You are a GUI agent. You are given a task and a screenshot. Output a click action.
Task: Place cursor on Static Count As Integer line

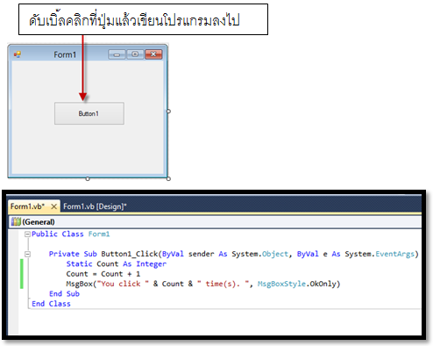(x=117, y=264)
